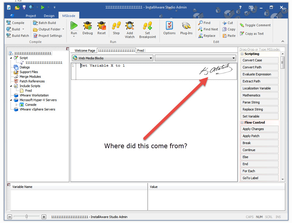The width and height of the screenshot is (292, 223).
Task: Click the GoTo Label command button
Action: pyautogui.click(x=260, y=178)
